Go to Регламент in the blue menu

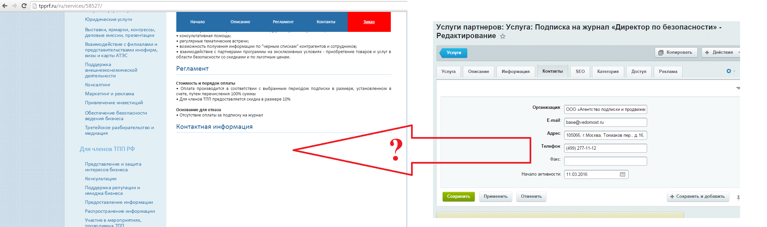click(x=283, y=22)
